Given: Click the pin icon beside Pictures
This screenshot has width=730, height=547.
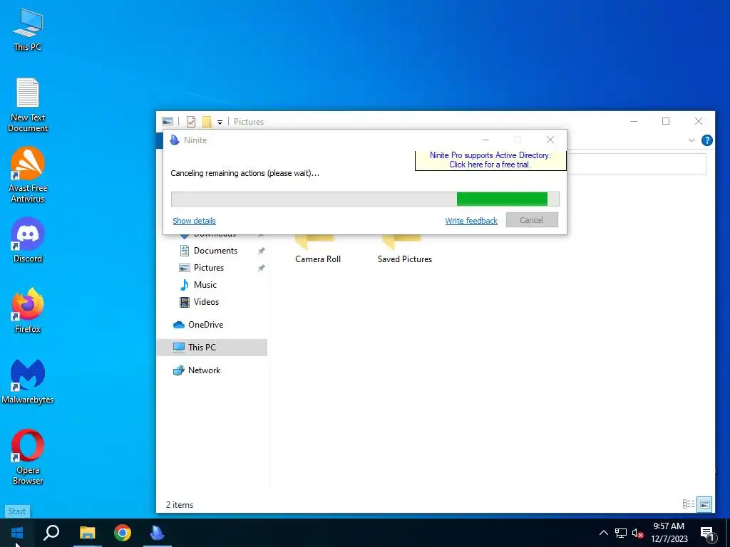Looking at the screenshot, I should [262, 268].
